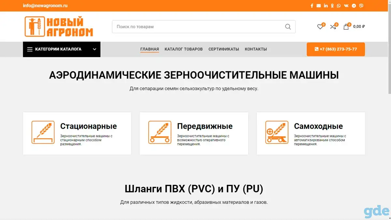Click the Стационарные machine icon
391x220 pixels.
coord(43,132)
